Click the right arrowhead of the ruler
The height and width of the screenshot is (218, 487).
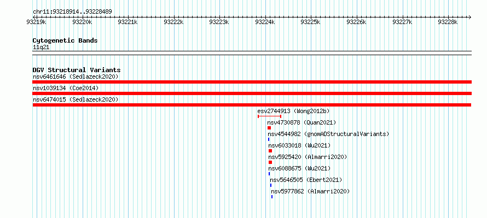470,17
